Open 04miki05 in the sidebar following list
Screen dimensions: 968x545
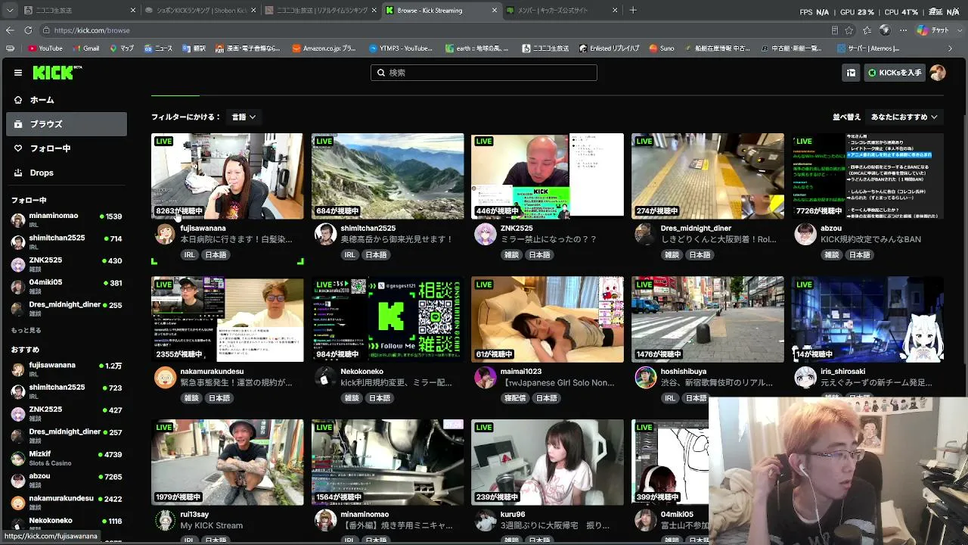[x=67, y=286]
